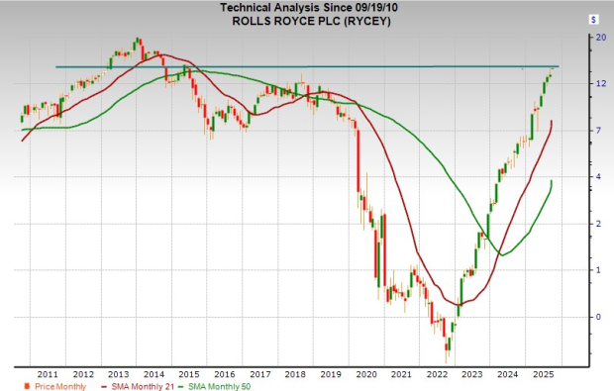Select the SMA Monthly 21 legend label
Viewport: 614px width, 391px height.
click(143, 386)
